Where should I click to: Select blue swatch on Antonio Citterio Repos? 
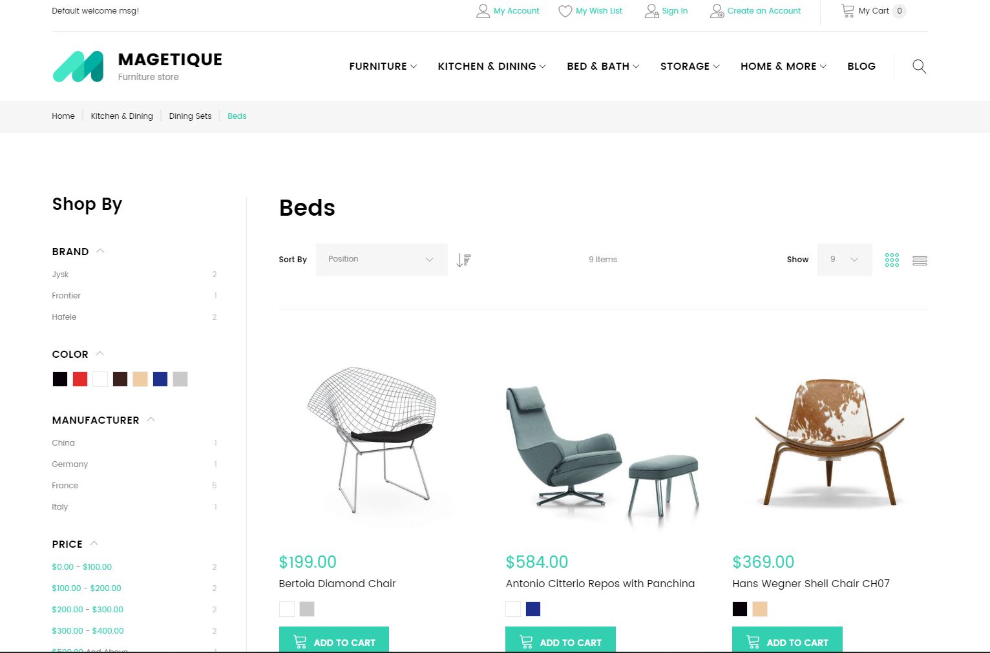point(533,609)
